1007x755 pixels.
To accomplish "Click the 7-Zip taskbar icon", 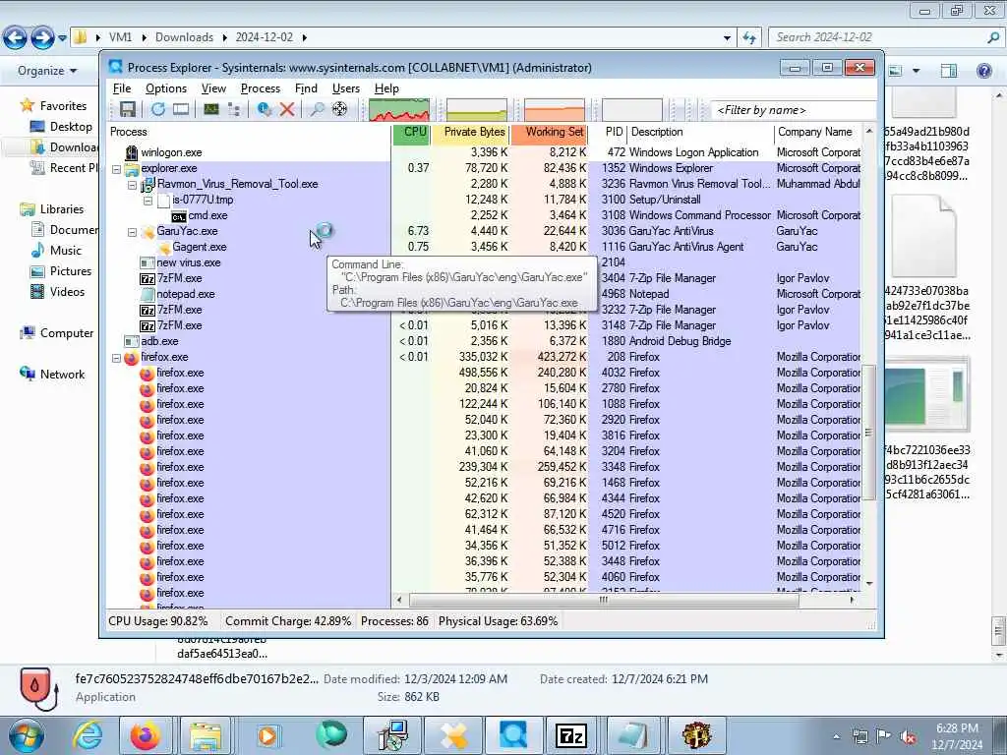I will pyautogui.click(x=571, y=735).
